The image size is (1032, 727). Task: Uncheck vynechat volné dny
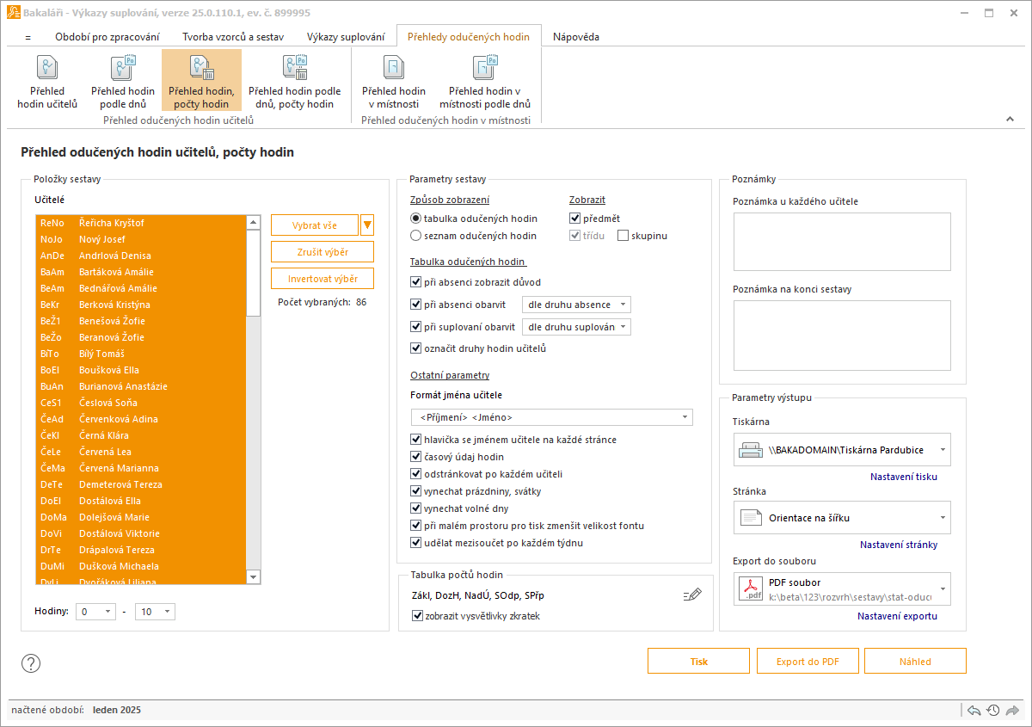[x=417, y=509]
